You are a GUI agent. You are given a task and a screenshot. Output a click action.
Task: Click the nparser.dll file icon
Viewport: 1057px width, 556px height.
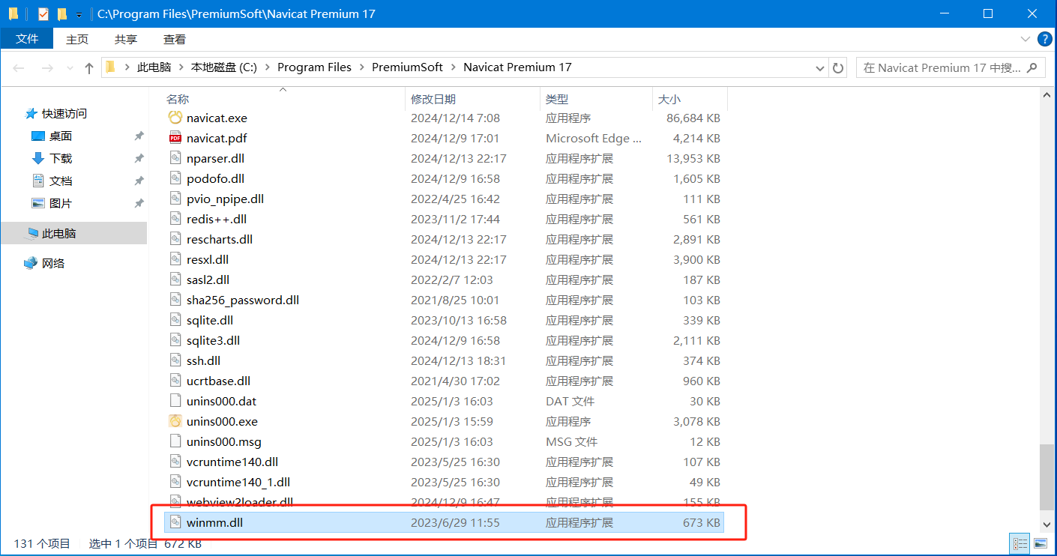pos(175,158)
